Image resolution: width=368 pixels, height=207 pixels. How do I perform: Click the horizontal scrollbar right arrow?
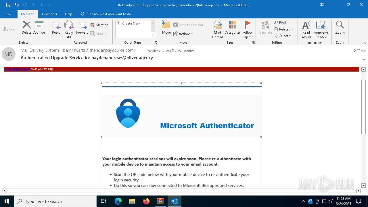(358, 191)
